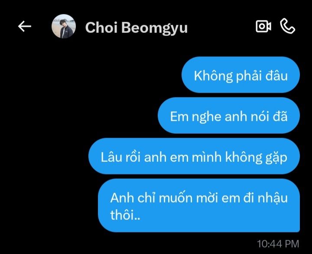Screen dimensions: 312x254
Task: Go back using the left arrow
Action: (25, 26)
